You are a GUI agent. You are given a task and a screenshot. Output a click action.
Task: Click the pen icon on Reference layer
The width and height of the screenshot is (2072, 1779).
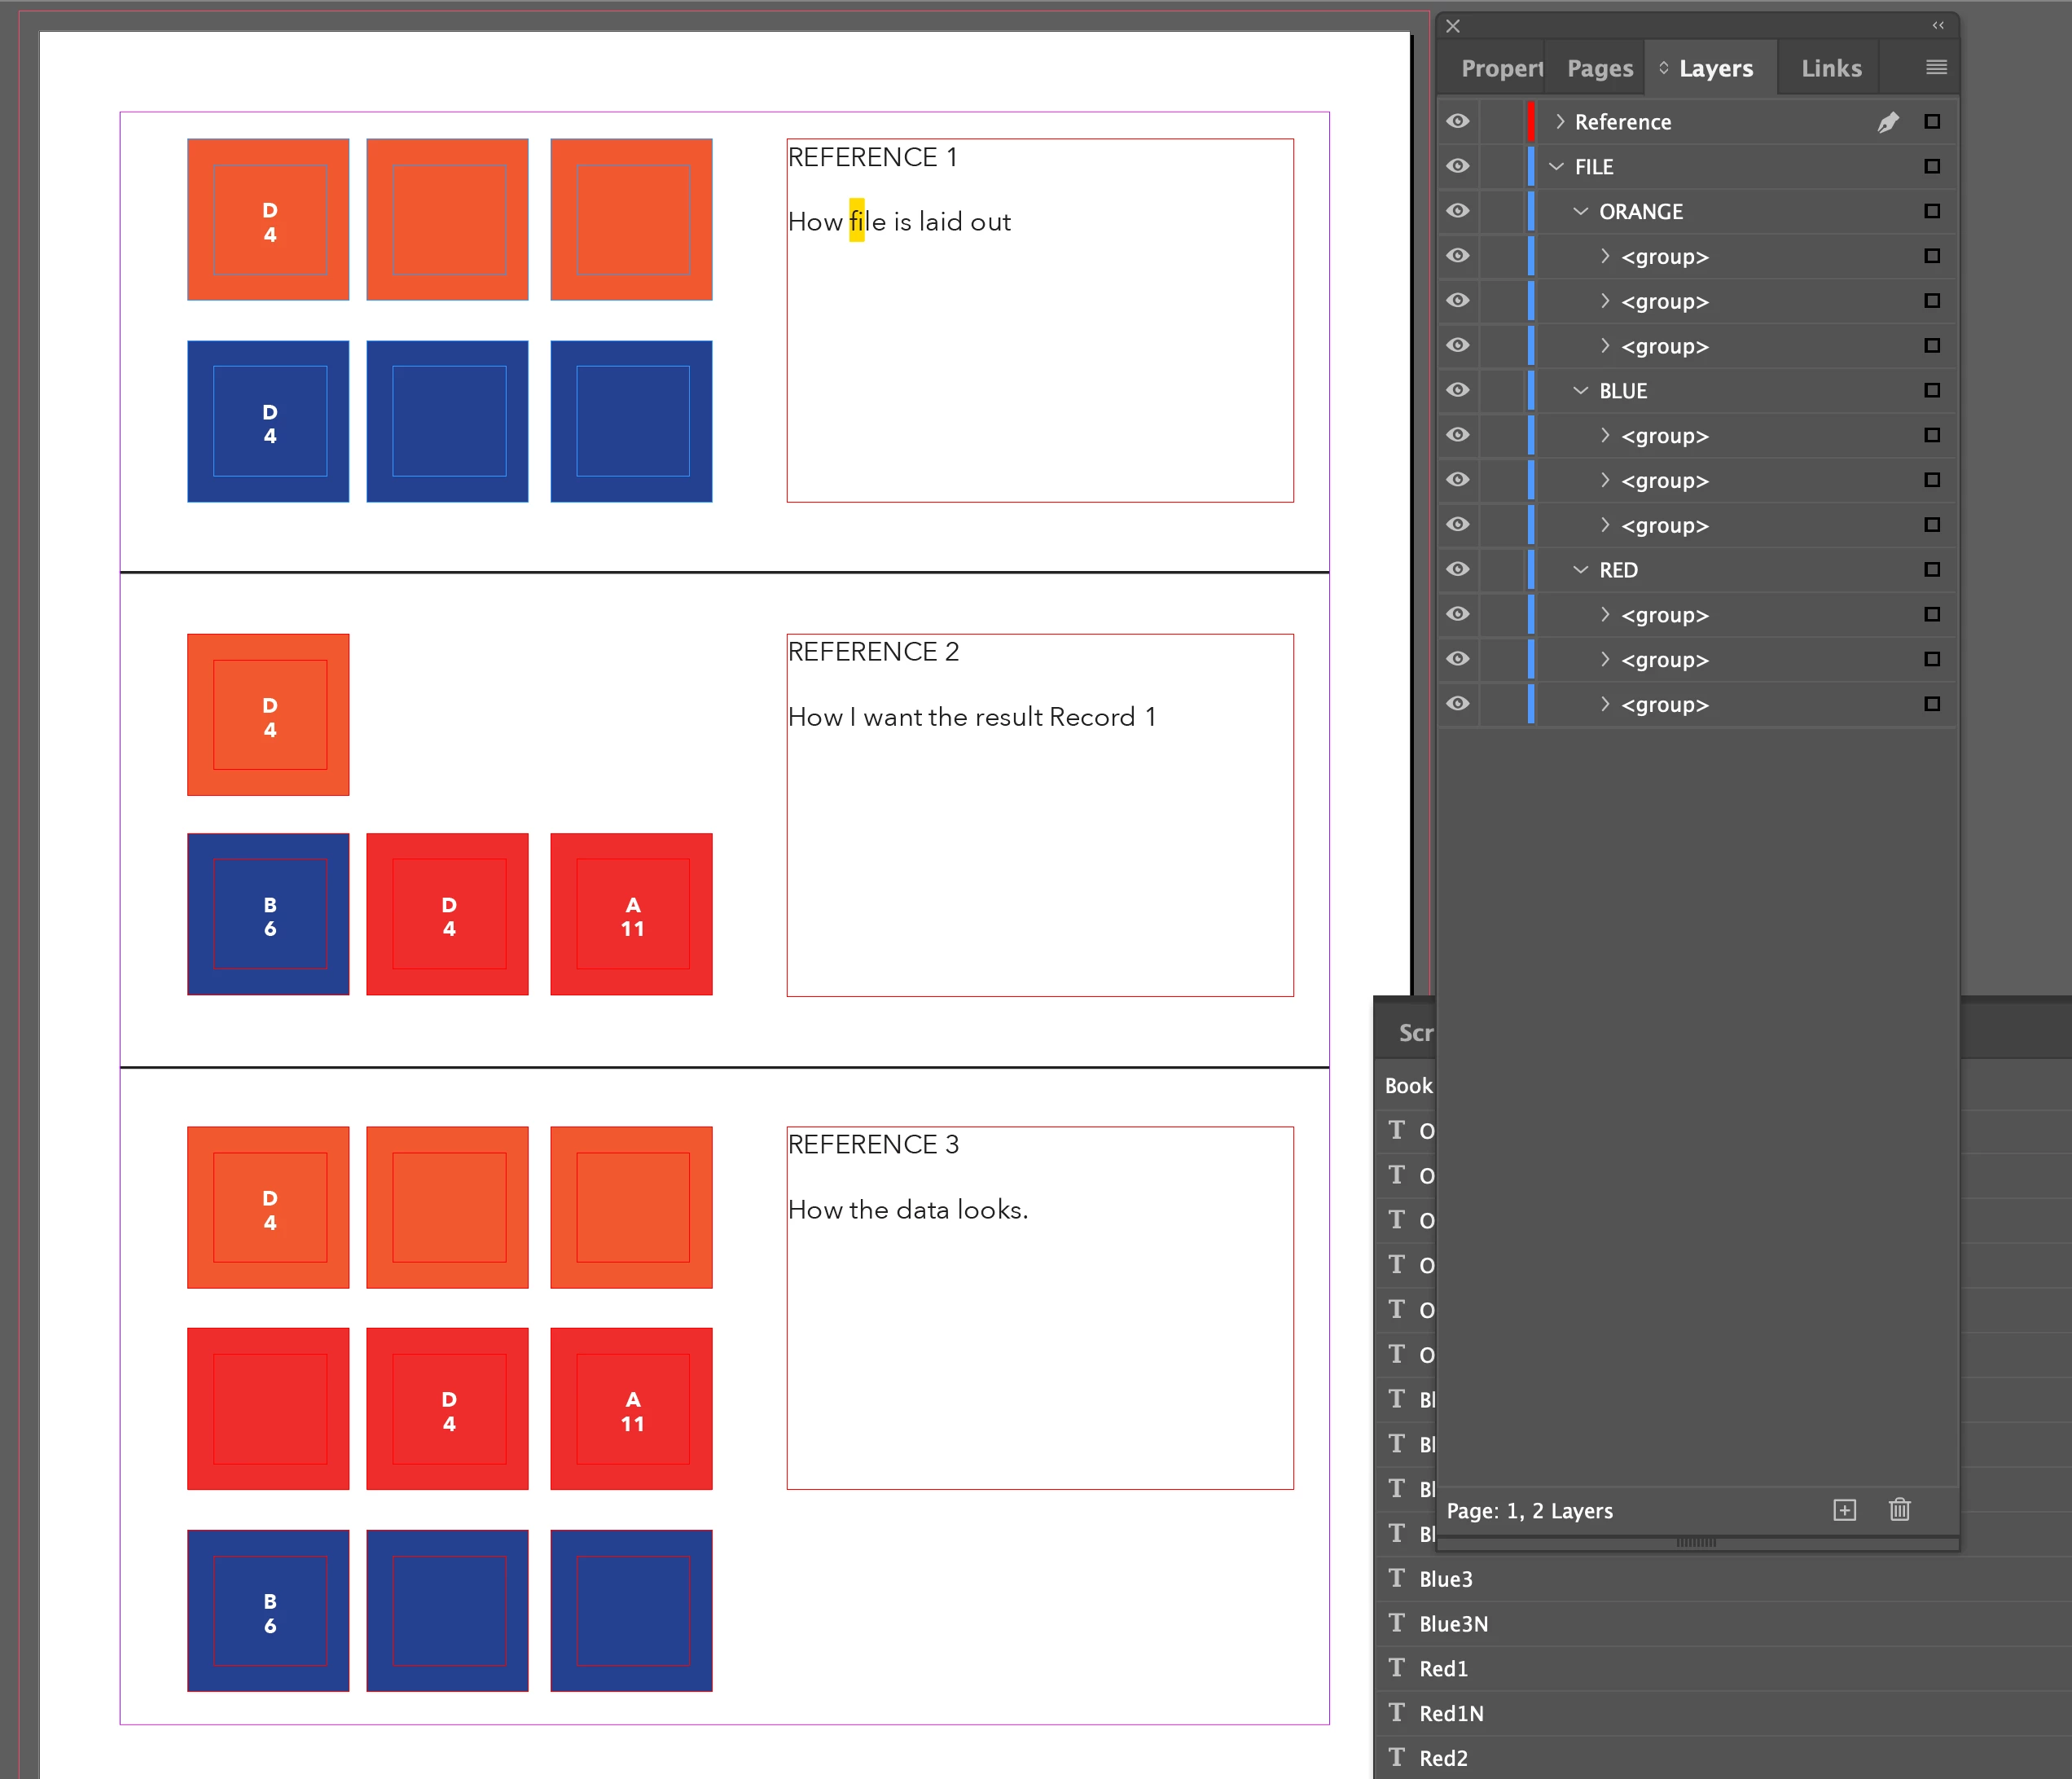tap(1887, 122)
